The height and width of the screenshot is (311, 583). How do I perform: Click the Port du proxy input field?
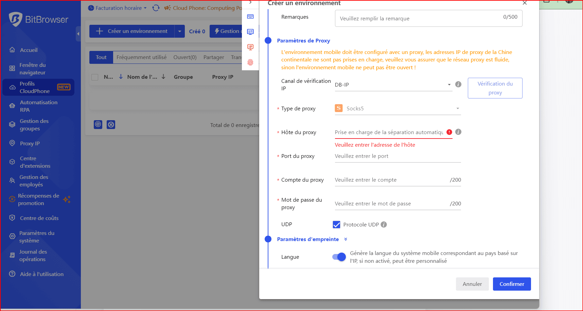(397, 156)
